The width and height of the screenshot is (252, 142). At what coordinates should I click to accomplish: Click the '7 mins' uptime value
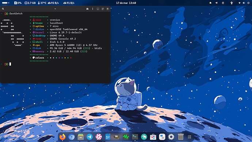[54, 26]
